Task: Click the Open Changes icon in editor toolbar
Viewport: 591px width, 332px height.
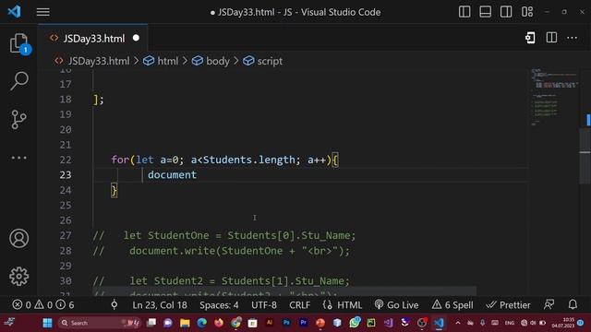Action: [x=530, y=38]
